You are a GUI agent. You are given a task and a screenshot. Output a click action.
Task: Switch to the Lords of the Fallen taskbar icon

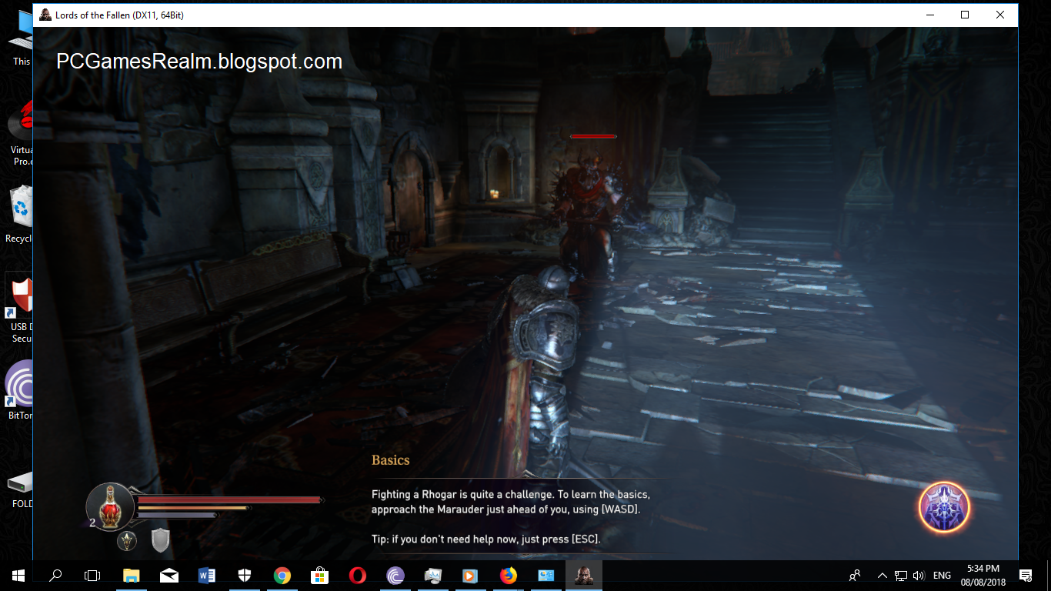point(584,576)
